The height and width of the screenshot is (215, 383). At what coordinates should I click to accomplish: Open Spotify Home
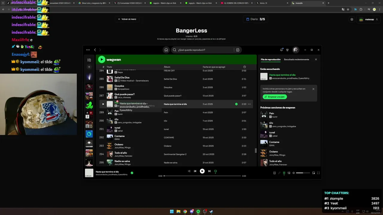166,50
